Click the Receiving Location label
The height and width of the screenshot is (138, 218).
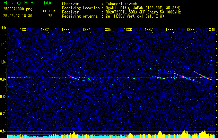pos(81,8)
